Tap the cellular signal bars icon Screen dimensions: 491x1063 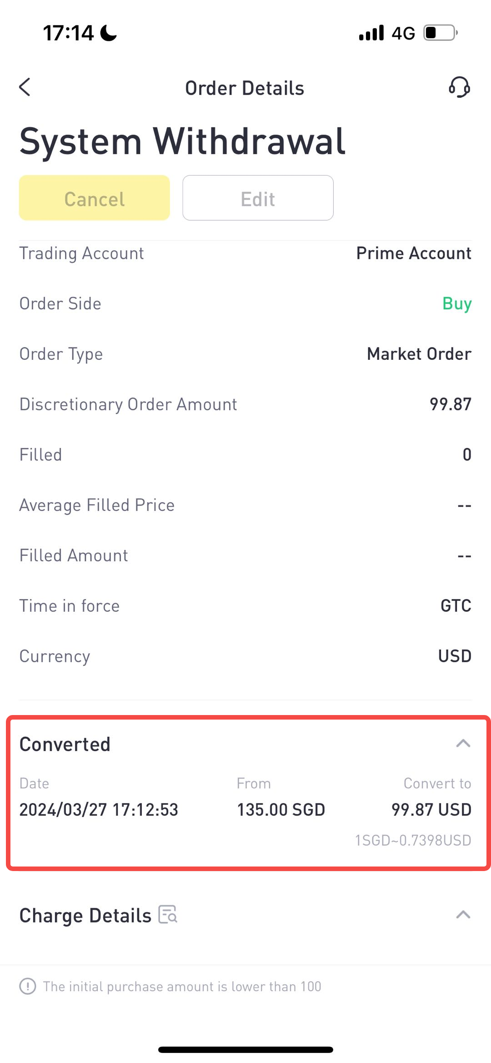click(371, 33)
